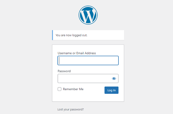173x114 pixels.
Task: Go to WordPress.org via the W logo
Action: pyautogui.click(x=88, y=15)
